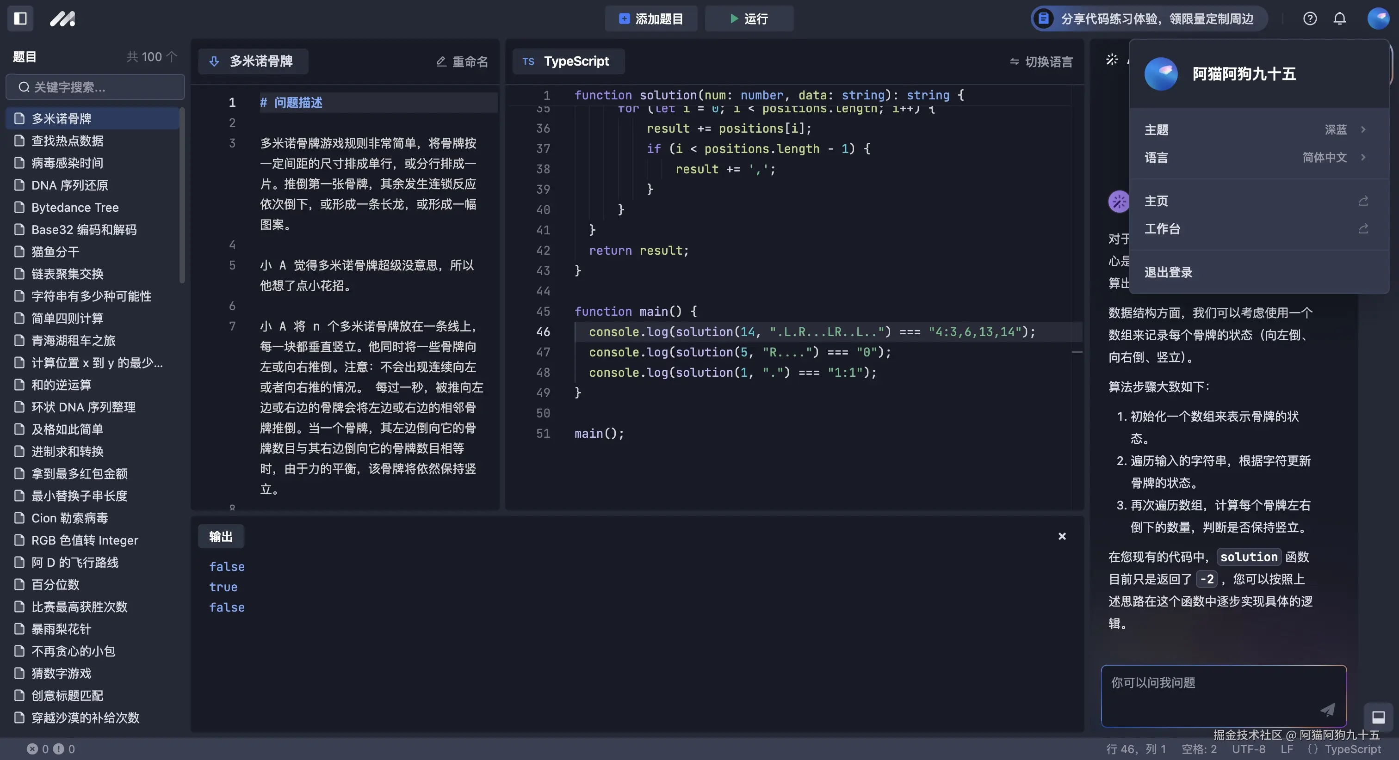
Task: Click 切换语言 to switch editor language
Action: [1040, 61]
